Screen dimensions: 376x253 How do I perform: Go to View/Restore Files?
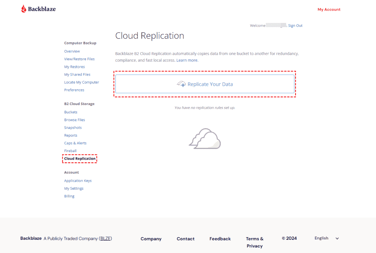pos(79,59)
